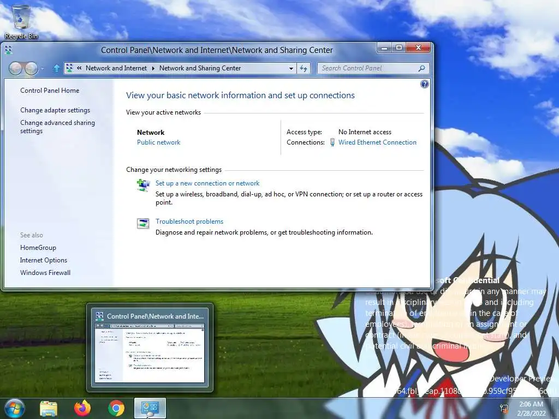The width and height of the screenshot is (559, 419).
Task: Click the bold 'Network' name text
Action: click(151, 132)
